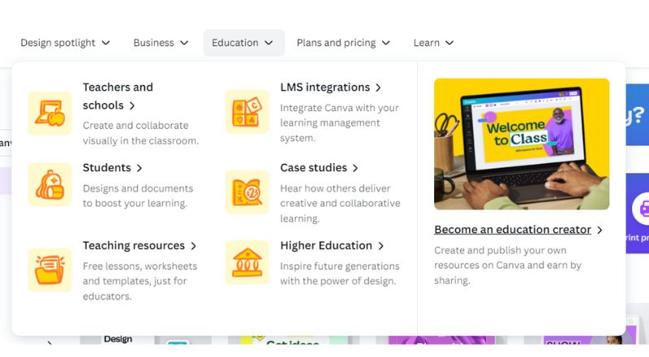Click the Students backpack icon

point(49,184)
